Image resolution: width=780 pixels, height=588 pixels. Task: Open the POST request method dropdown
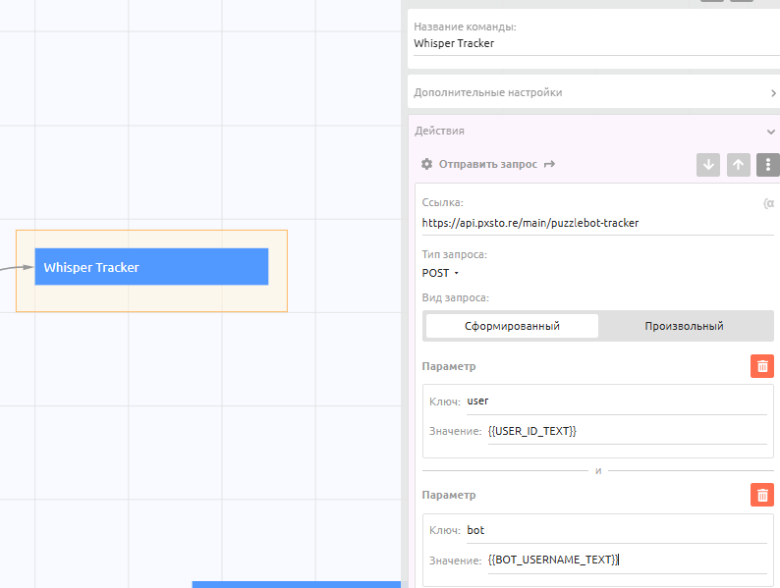[440, 273]
